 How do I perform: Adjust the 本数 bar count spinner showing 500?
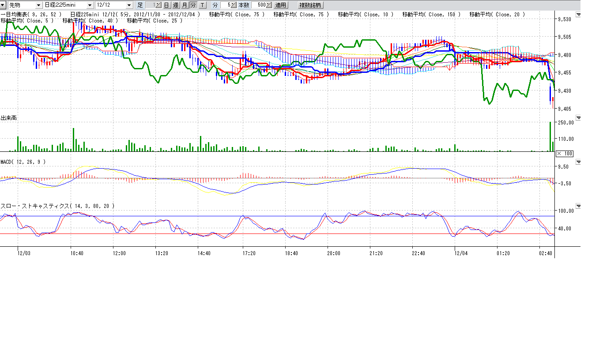(268, 5)
